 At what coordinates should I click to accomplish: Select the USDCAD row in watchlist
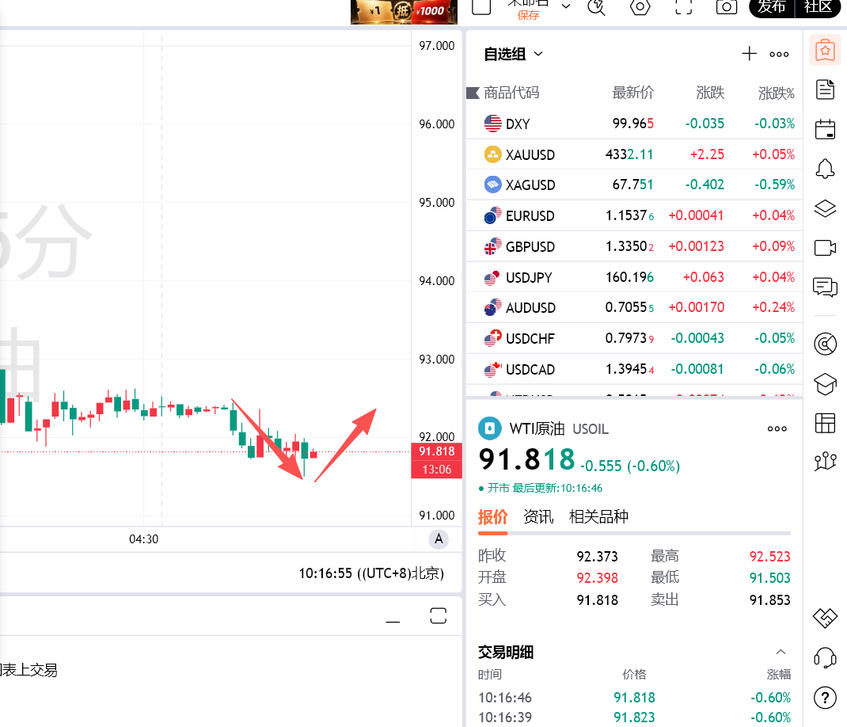point(634,369)
